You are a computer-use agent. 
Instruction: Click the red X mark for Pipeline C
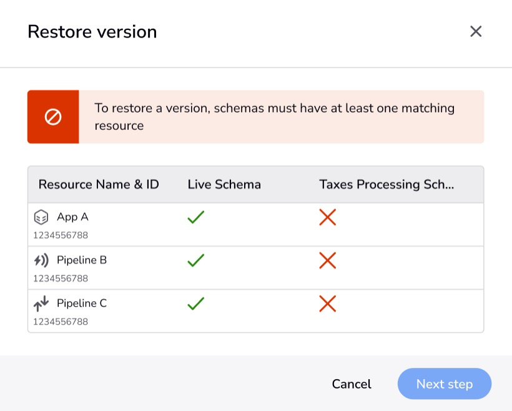point(328,304)
